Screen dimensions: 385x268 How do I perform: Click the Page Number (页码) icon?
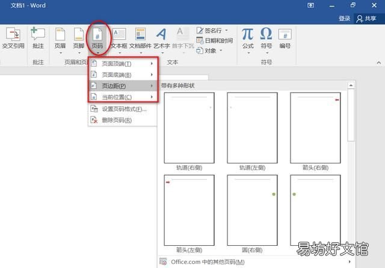pyautogui.click(x=97, y=34)
